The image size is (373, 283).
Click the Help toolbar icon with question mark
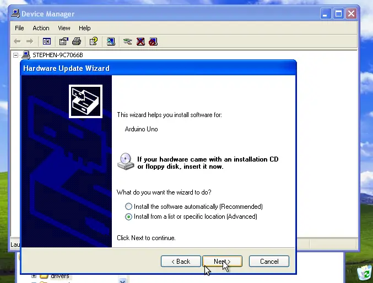coord(94,42)
